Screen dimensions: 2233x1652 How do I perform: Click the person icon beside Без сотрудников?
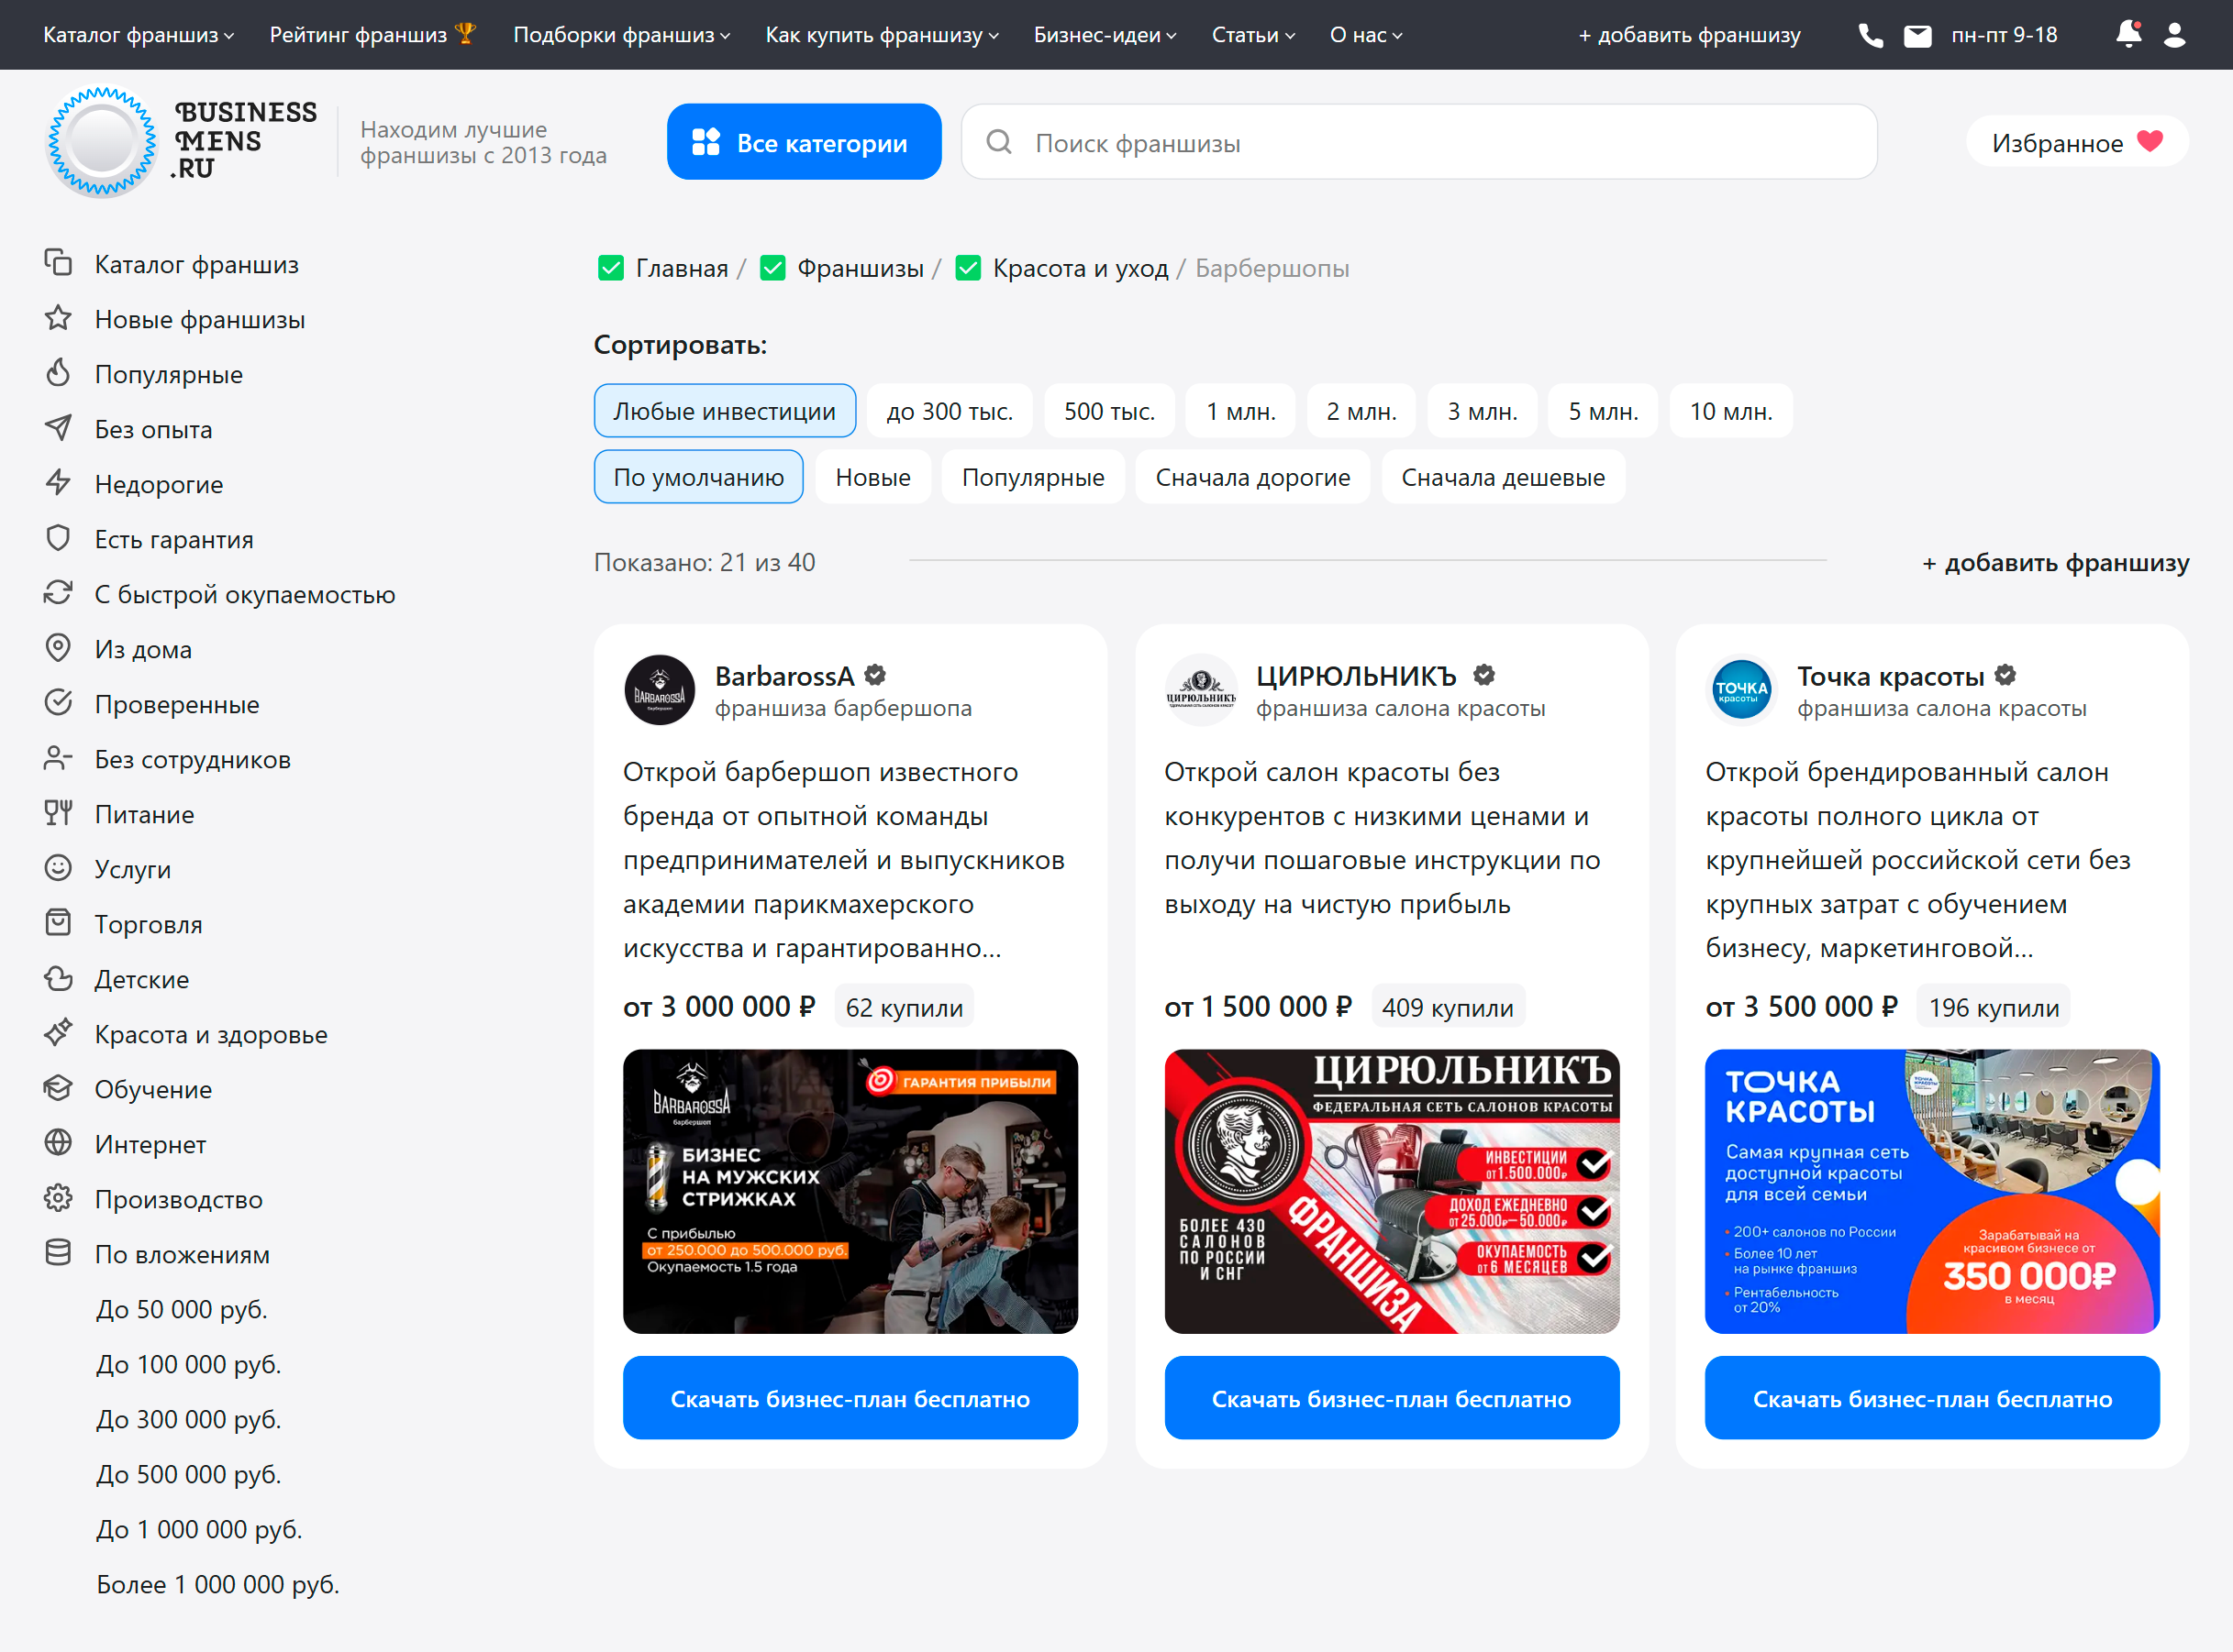coord(58,758)
